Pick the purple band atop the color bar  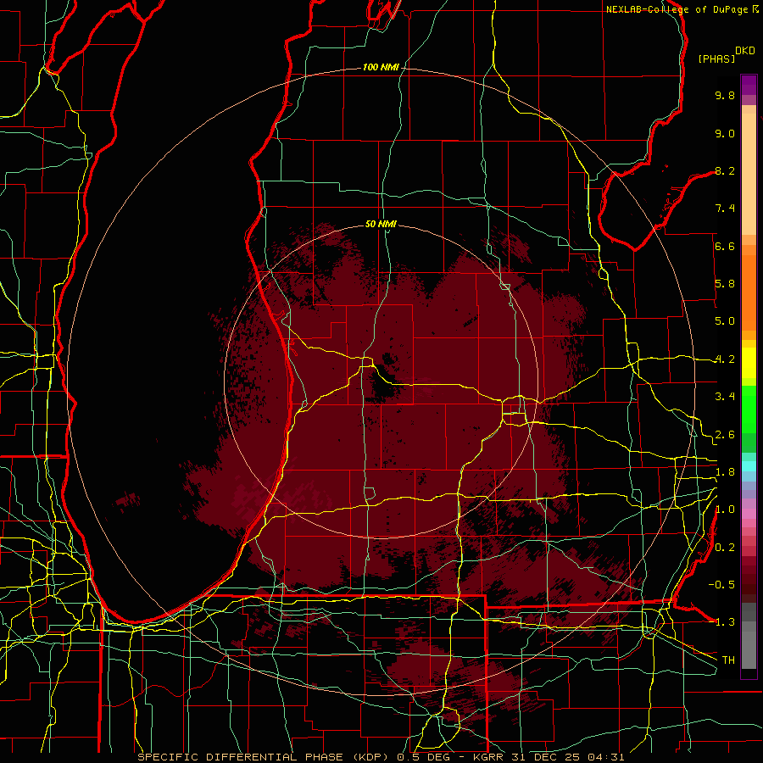coord(749,85)
